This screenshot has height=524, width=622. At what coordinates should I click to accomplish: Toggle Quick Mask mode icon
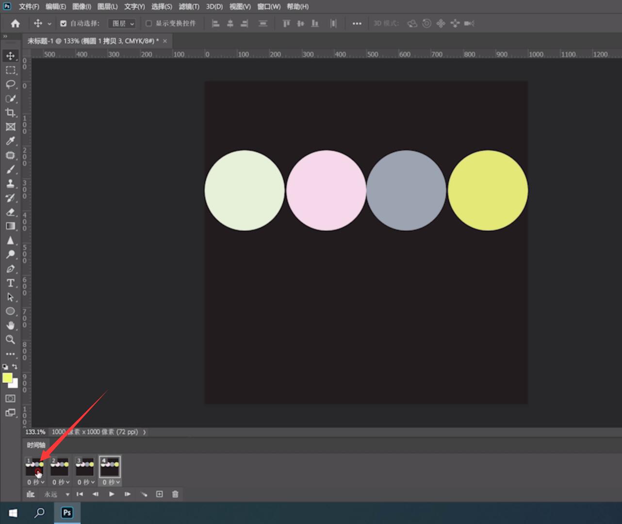(10, 398)
